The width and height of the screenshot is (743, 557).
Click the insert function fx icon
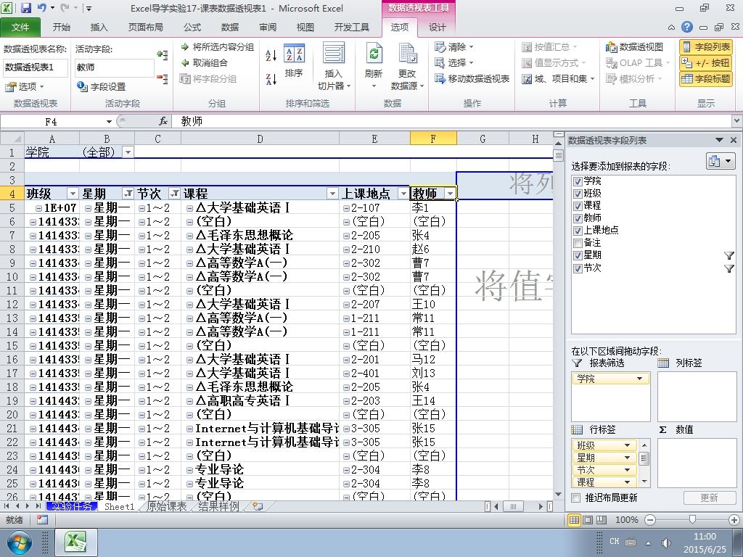[x=163, y=121]
